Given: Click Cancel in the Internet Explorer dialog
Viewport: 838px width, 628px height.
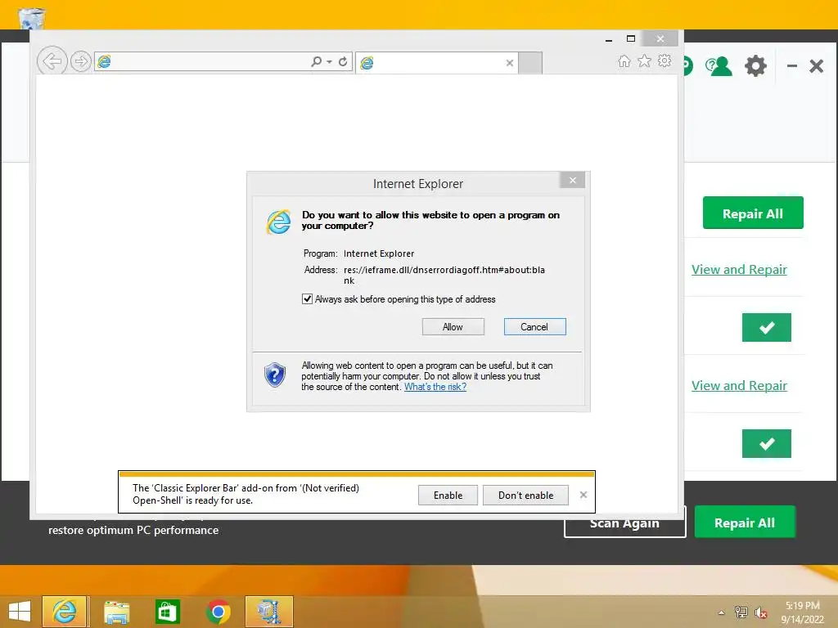Looking at the screenshot, I should coord(534,327).
